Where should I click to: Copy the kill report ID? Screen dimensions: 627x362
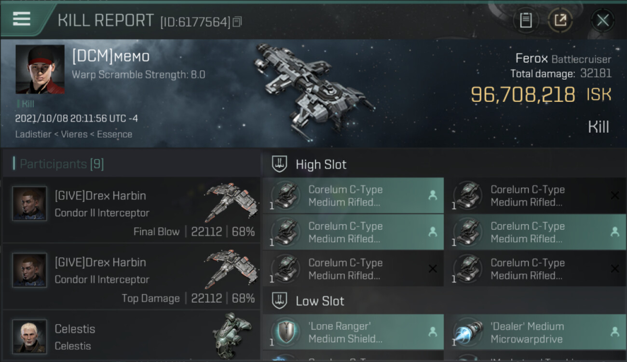(237, 22)
